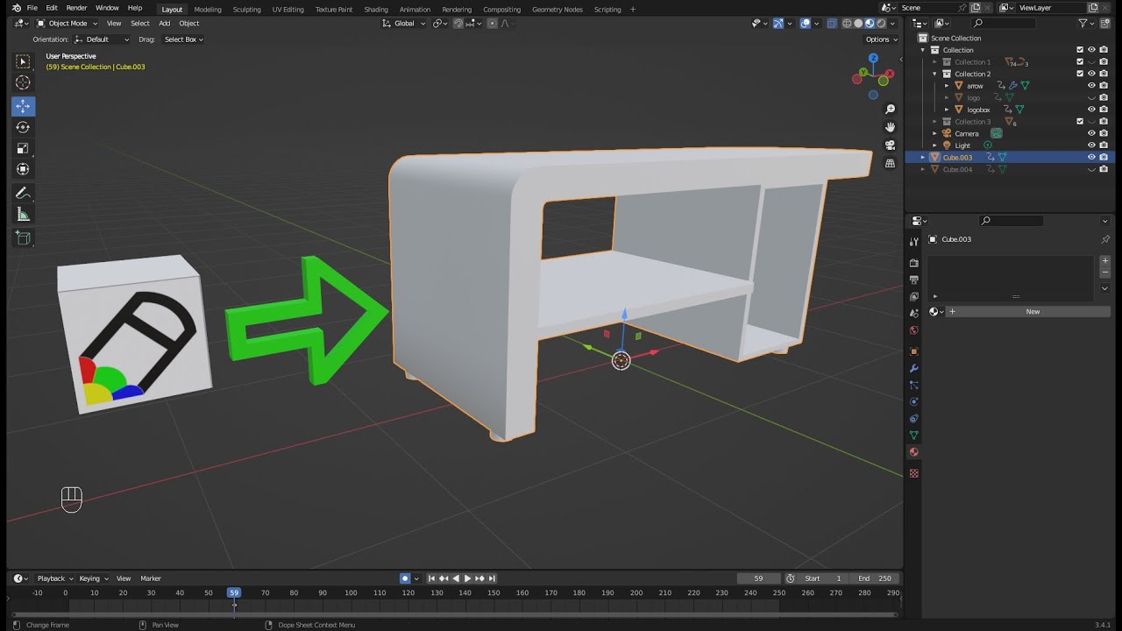Choose the Rotate tool

point(23,127)
